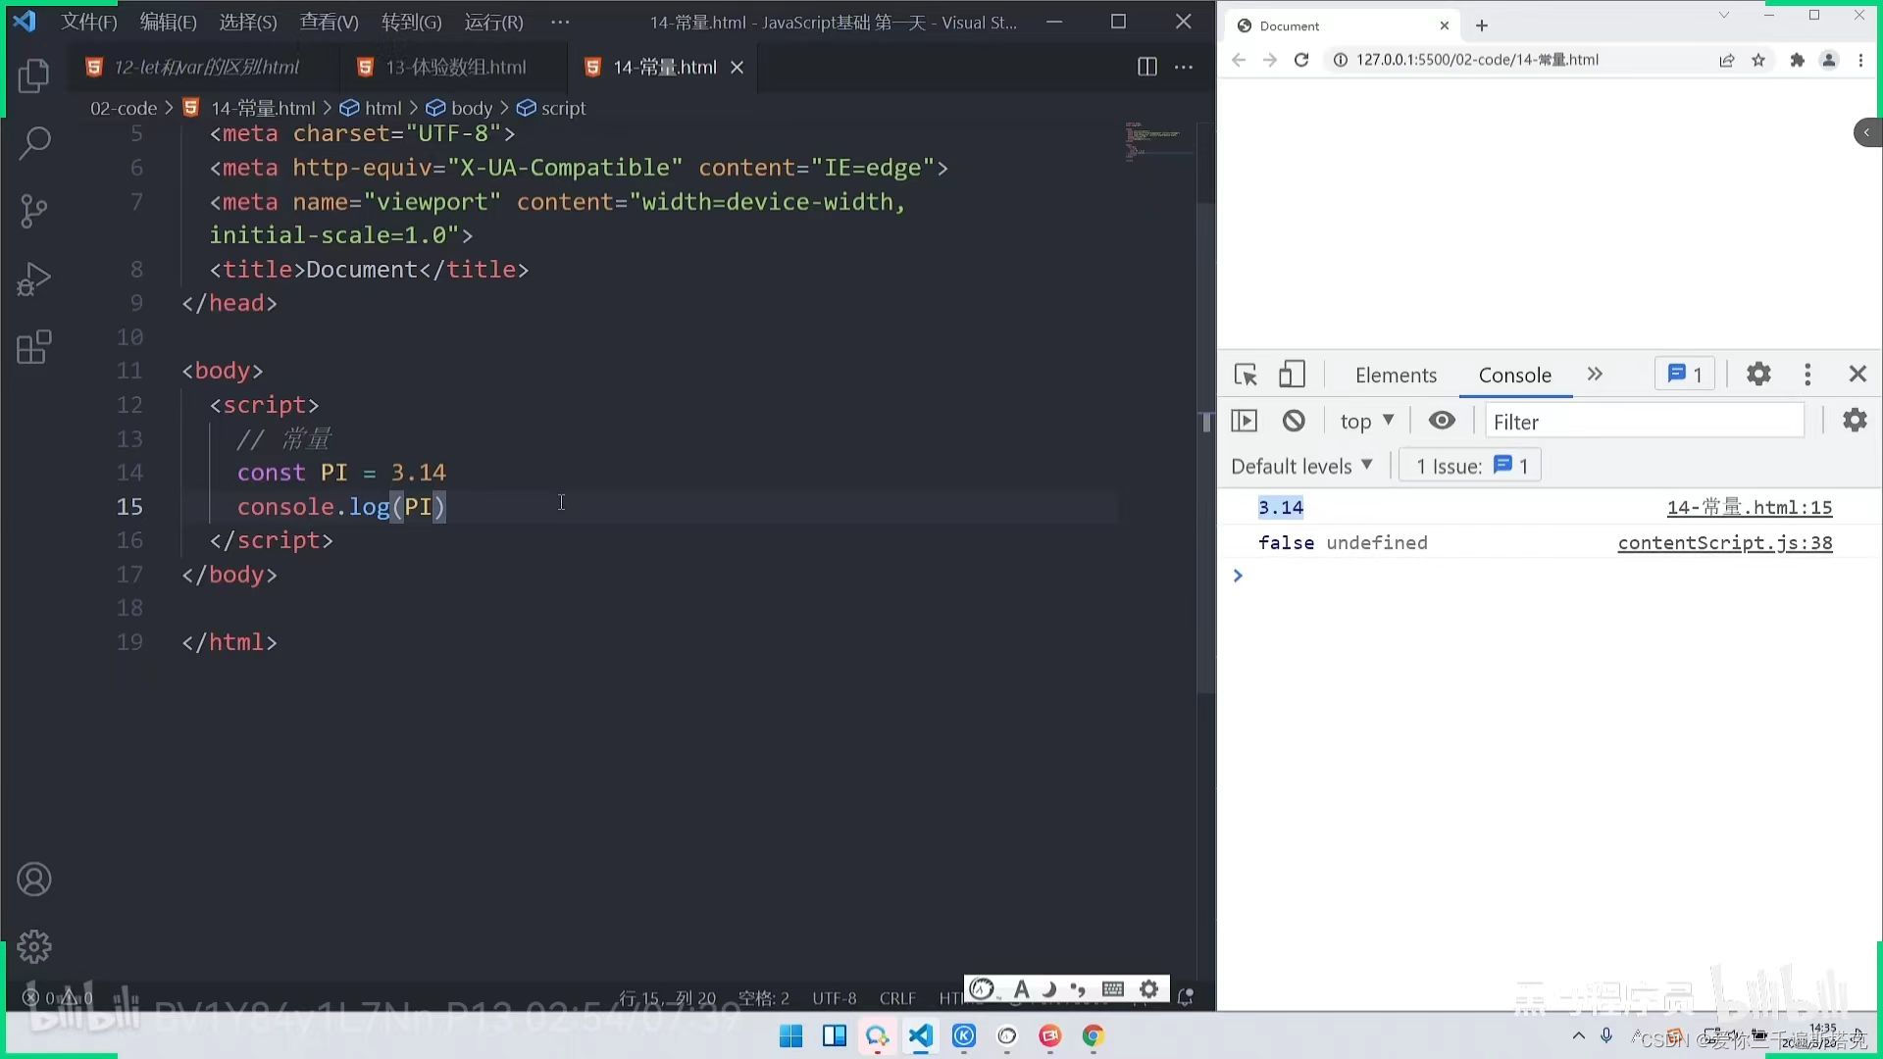The image size is (1883, 1059).
Task: Open the Search view in the activity bar
Action: point(34,143)
